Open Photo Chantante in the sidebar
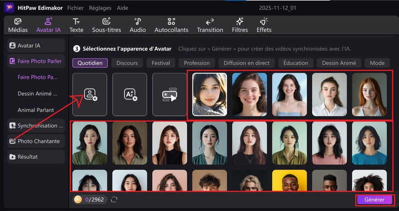The width and height of the screenshot is (399, 211). pos(36,141)
